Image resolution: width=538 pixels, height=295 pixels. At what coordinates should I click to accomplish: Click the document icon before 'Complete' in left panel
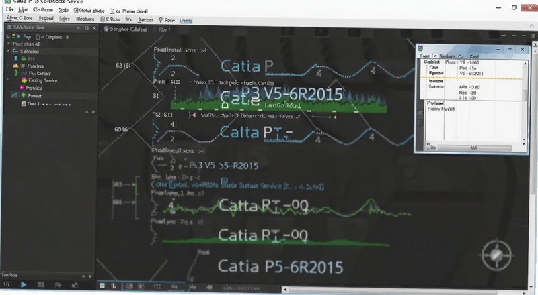[x=38, y=37]
